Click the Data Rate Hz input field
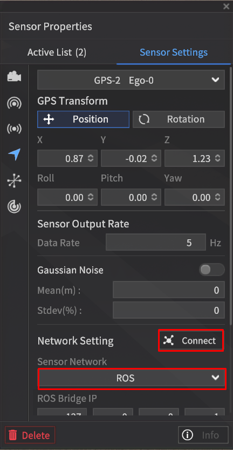 pyautogui.click(x=156, y=243)
